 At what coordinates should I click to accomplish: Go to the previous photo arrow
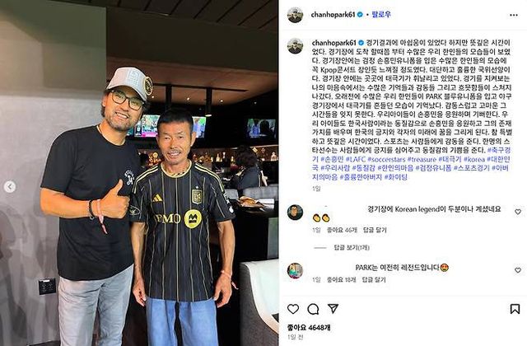10,186
